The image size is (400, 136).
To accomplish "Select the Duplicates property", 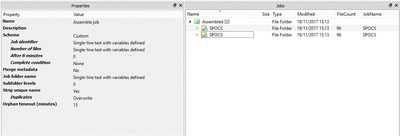I will coord(93,97).
